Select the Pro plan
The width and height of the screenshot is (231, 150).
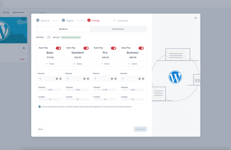click(105, 64)
